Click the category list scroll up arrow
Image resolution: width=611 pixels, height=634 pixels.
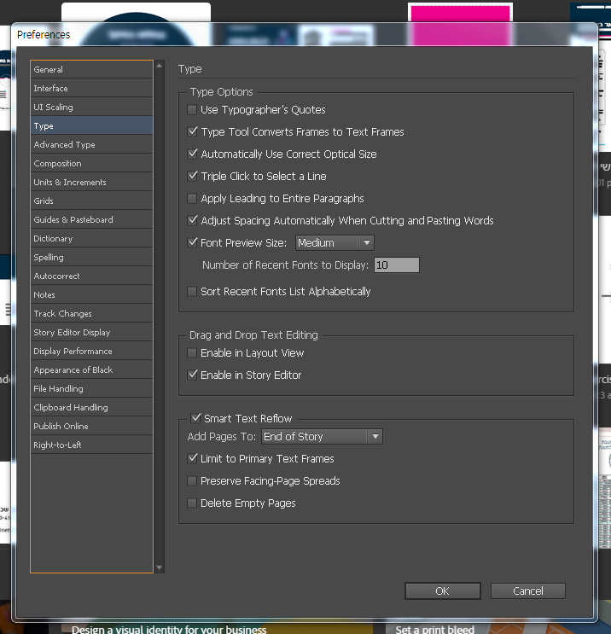tap(160, 66)
